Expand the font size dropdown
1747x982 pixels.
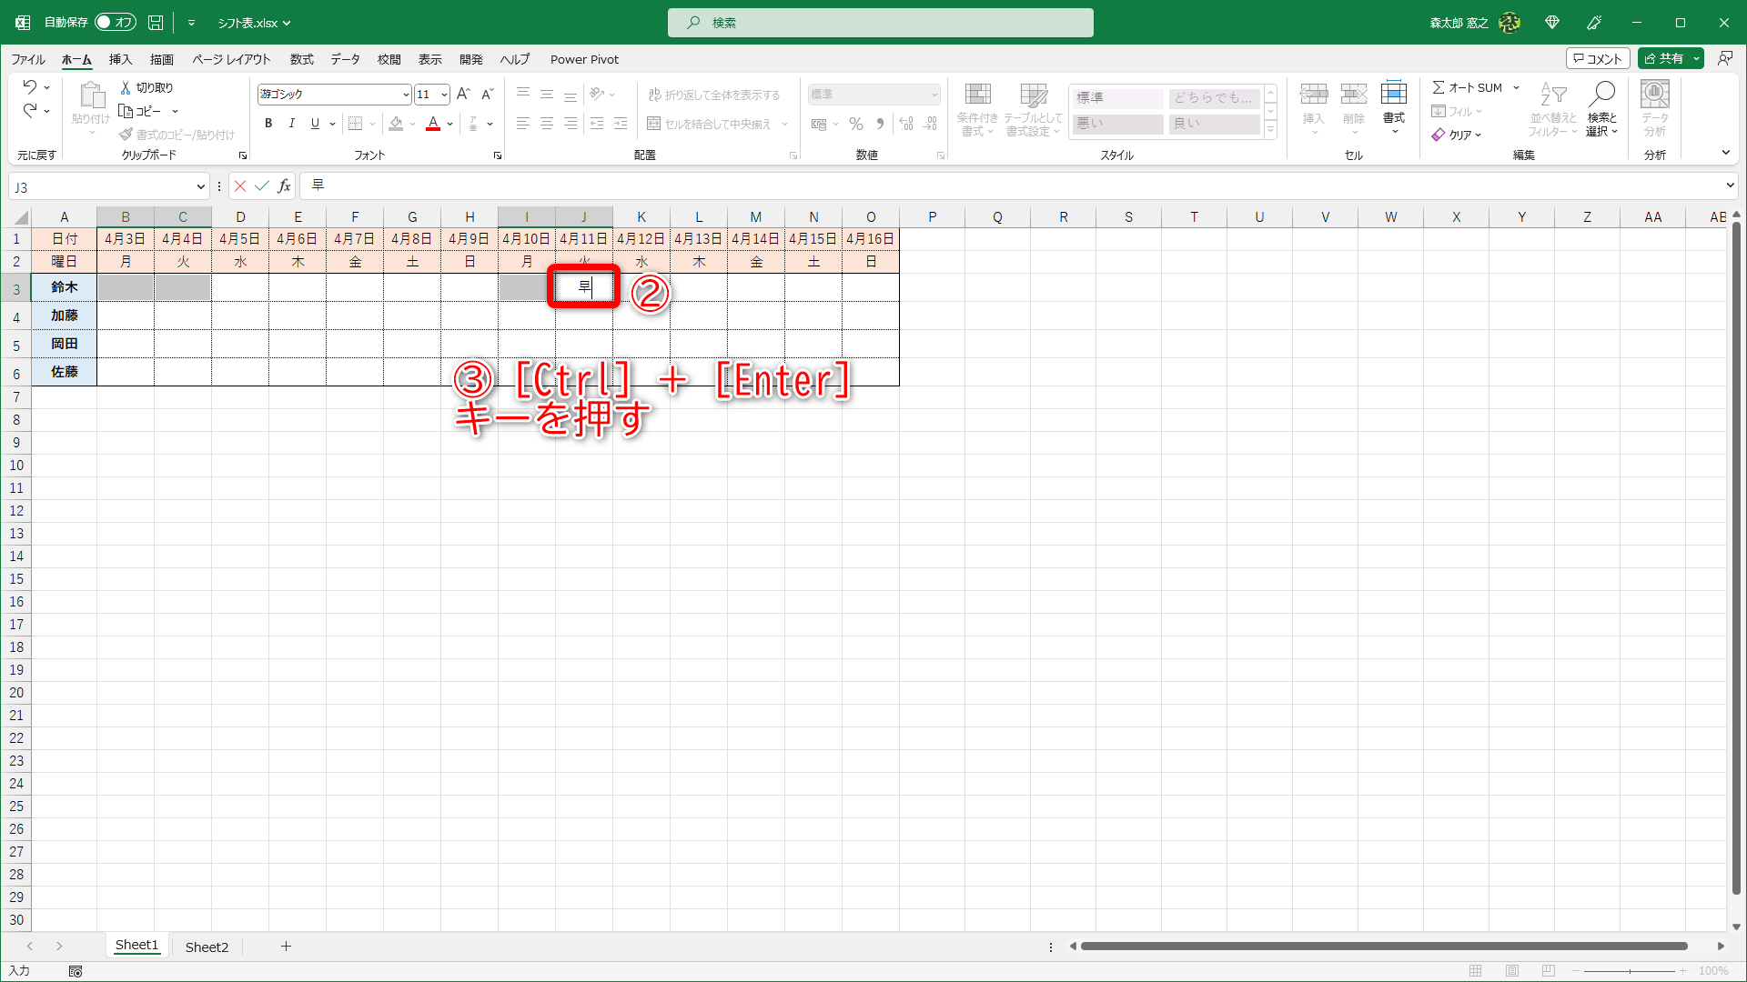[444, 95]
